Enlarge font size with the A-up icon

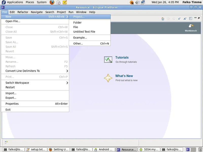tap(185, 19)
